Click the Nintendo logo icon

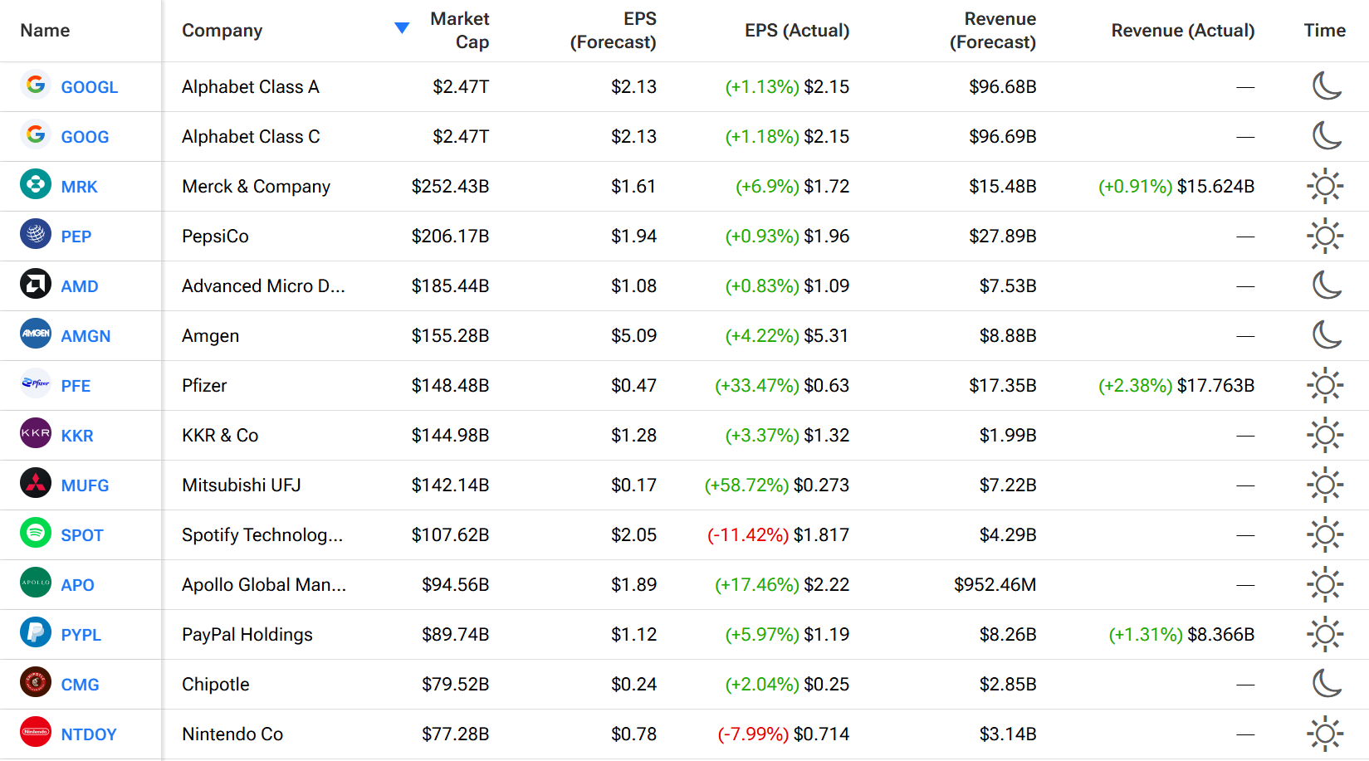coord(36,732)
